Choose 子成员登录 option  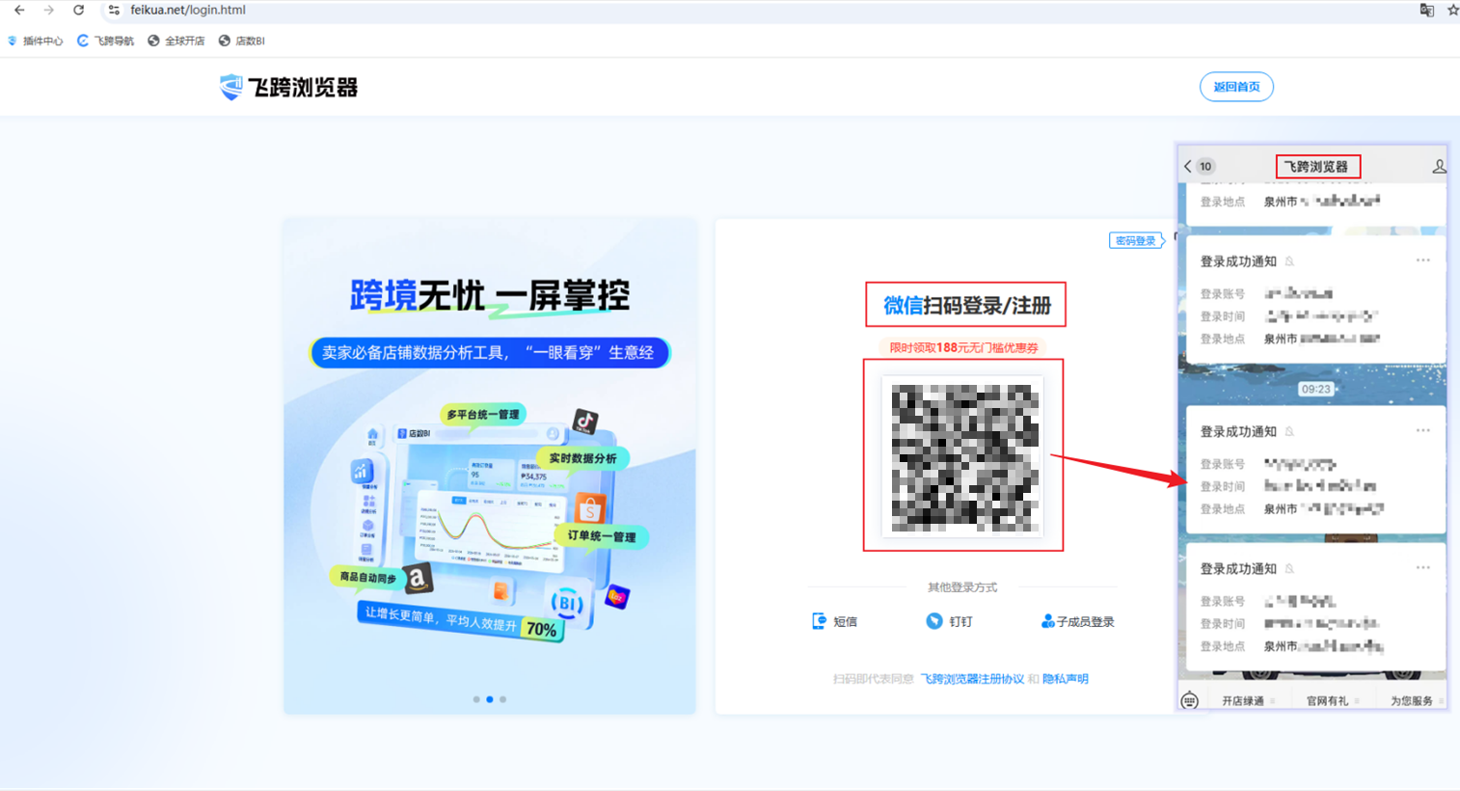(x=1078, y=621)
